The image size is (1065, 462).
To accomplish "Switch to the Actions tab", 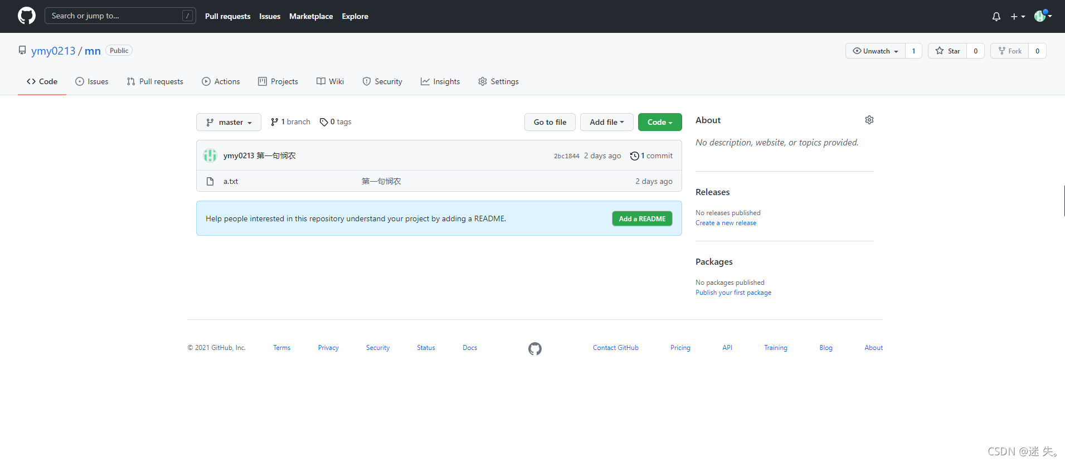I will coord(221,81).
